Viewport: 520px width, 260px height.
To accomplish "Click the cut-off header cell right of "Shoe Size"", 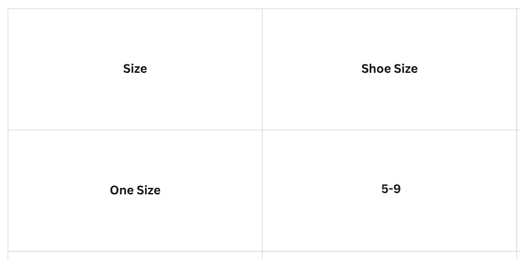I will tap(518, 70).
